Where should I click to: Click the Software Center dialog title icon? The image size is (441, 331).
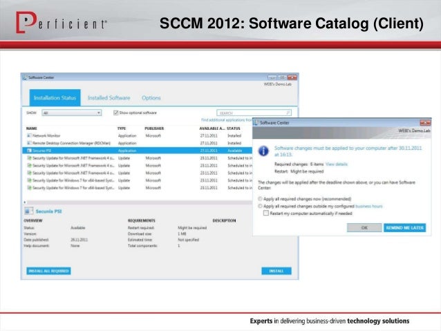[256, 122]
